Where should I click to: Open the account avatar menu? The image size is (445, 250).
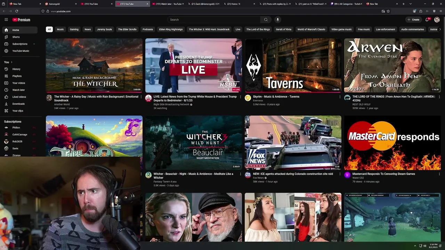(437, 20)
